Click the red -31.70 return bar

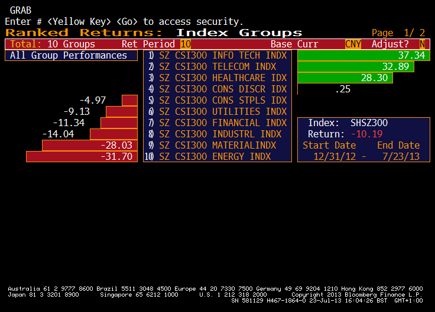tap(82, 156)
